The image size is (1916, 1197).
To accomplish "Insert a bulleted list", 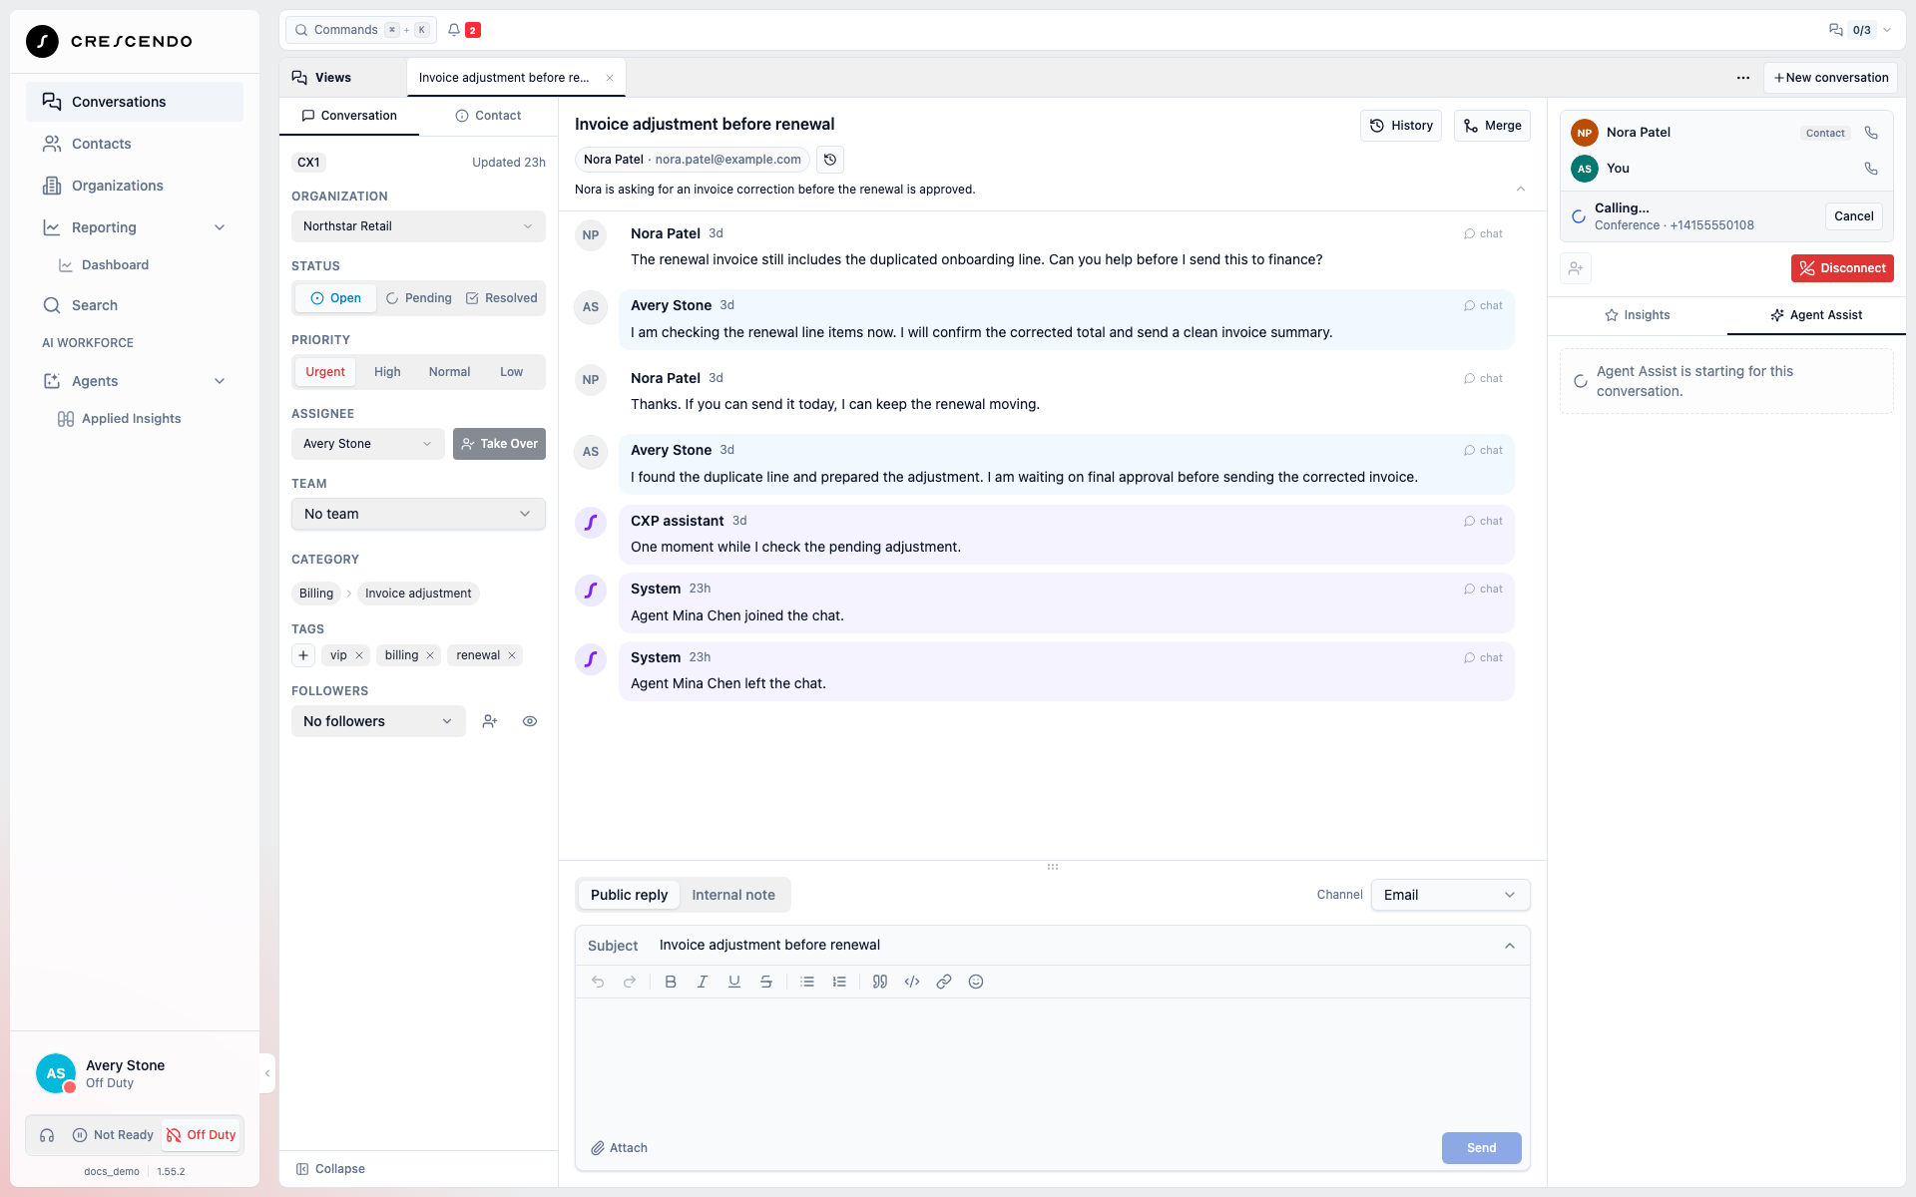I will (807, 982).
